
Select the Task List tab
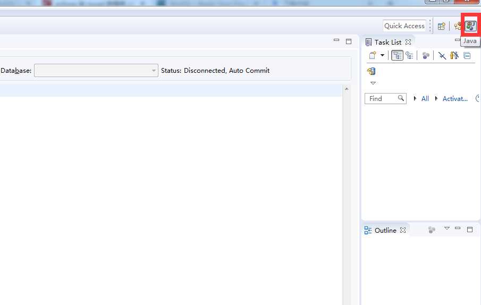(x=388, y=42)
